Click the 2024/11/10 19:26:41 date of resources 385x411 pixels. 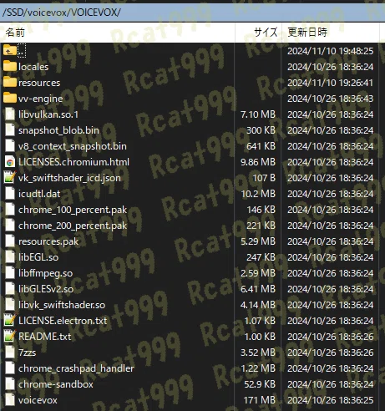[x=330, y=83]
